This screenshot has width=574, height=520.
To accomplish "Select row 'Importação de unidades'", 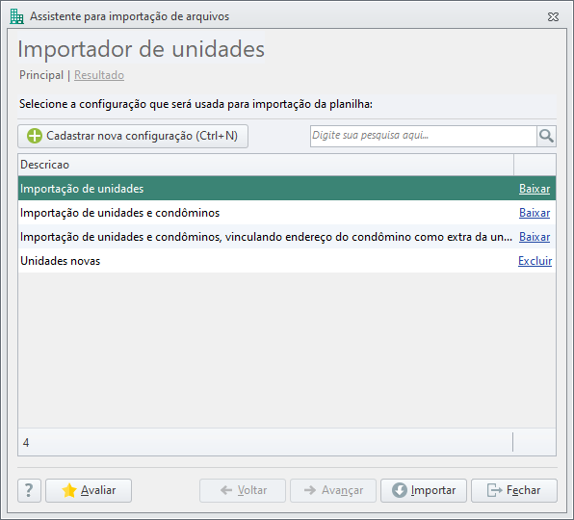I will coord(287,189).
